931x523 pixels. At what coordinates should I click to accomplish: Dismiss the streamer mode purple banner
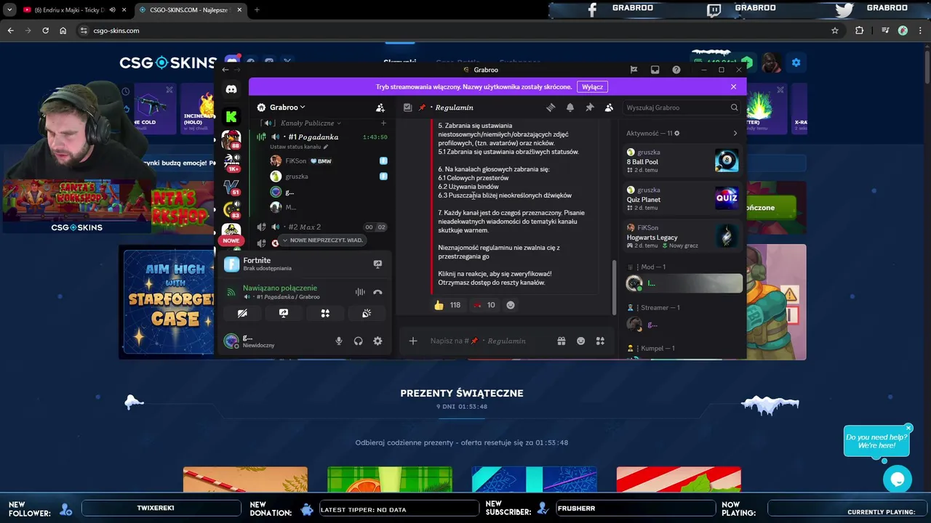(733, 86)
